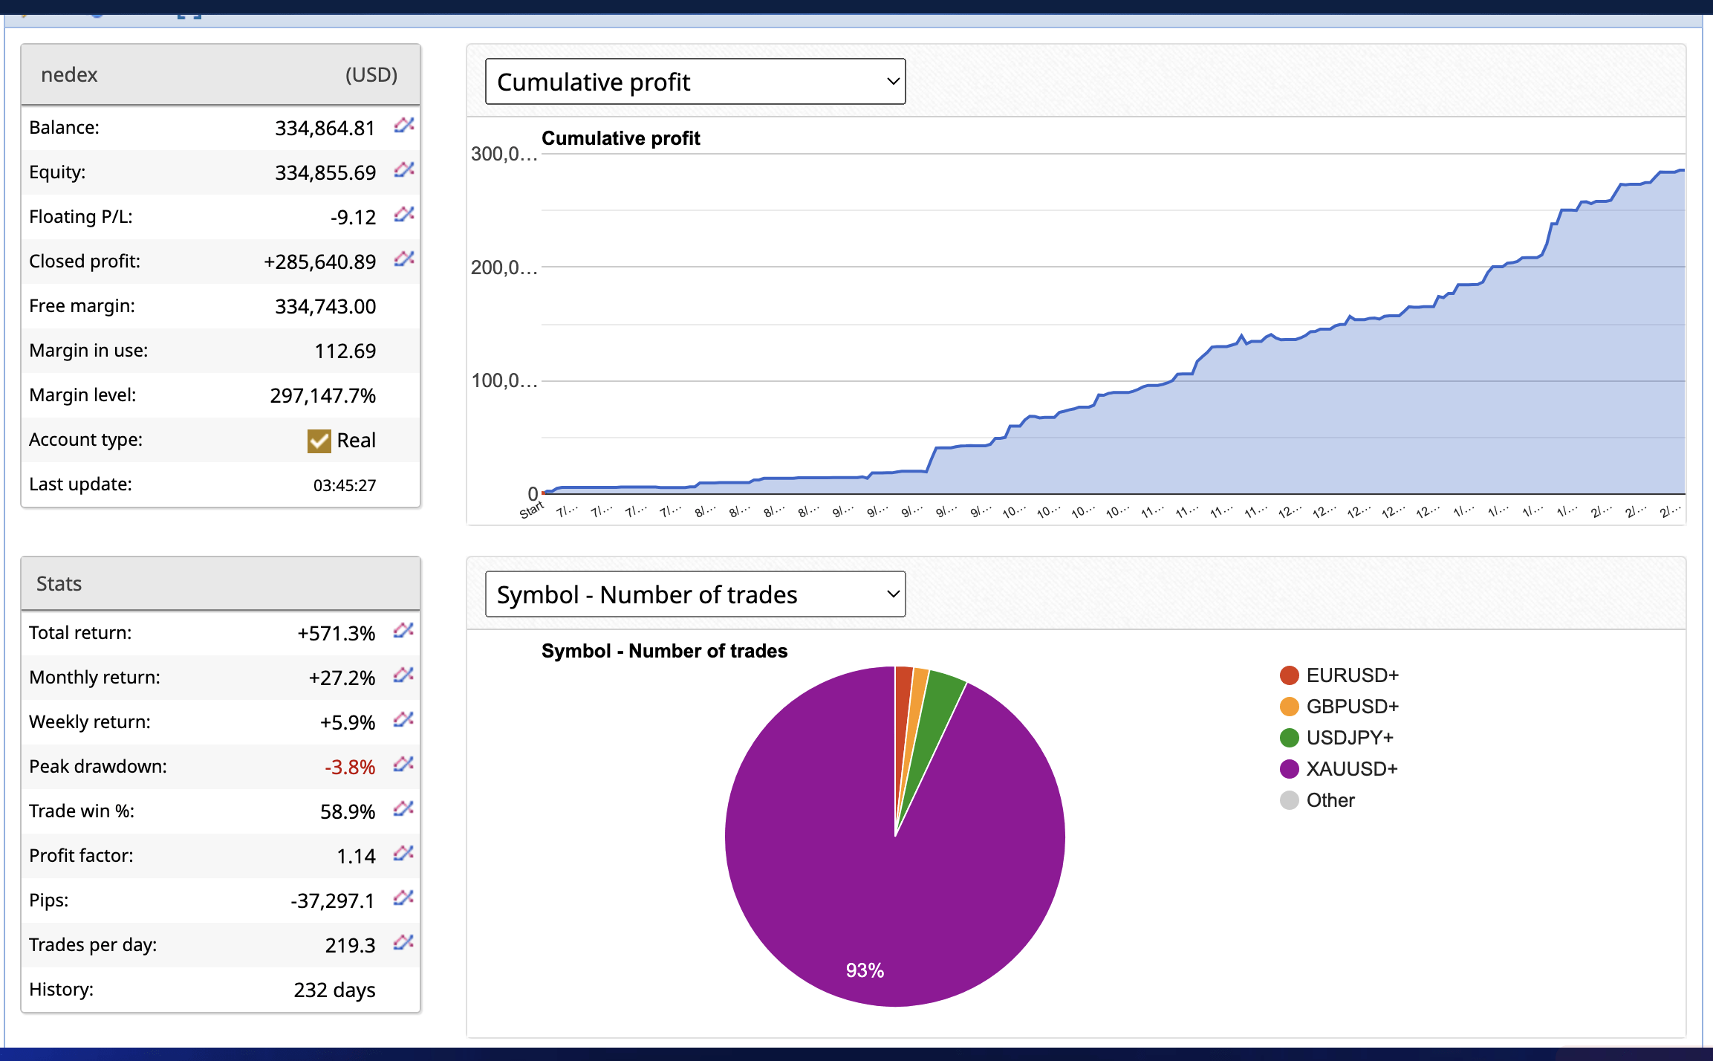Click the chart icon next to Trade win %

(x=403, y=808)
